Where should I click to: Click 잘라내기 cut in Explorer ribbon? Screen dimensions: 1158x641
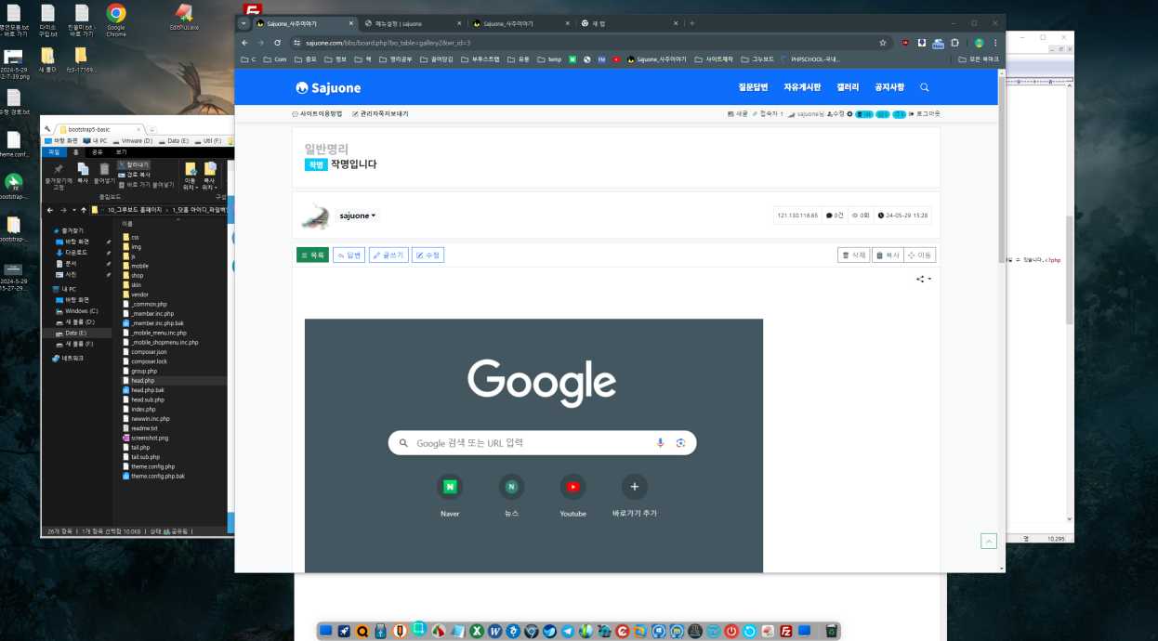pyautogui.click(x=134, y=164)
